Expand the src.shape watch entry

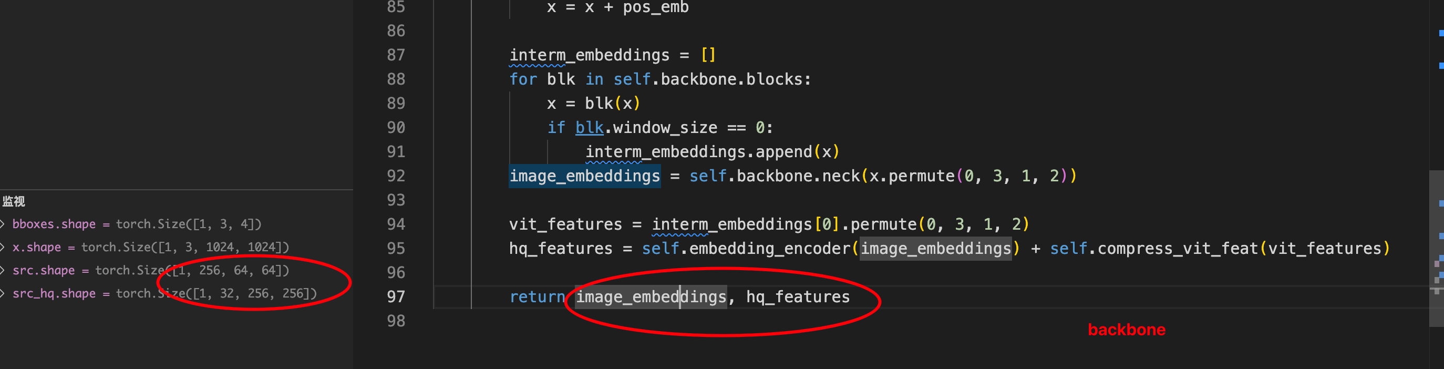3,270
